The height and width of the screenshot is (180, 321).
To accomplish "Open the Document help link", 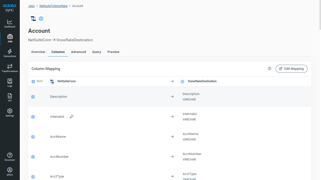I will pyautogui.click(x=10, y=157).
